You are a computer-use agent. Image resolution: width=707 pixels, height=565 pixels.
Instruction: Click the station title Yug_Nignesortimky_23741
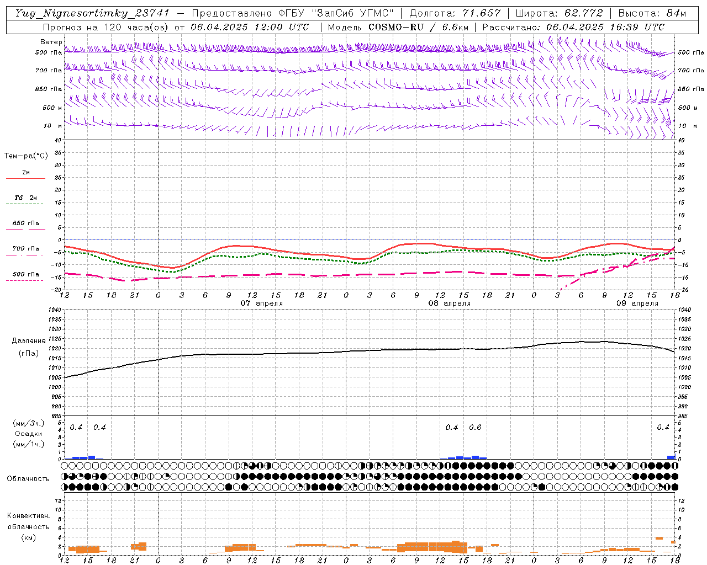click(92, 13)
